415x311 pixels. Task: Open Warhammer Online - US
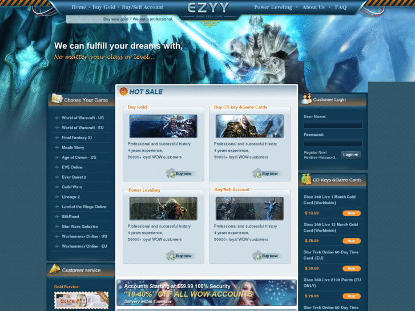pos(84,236)
